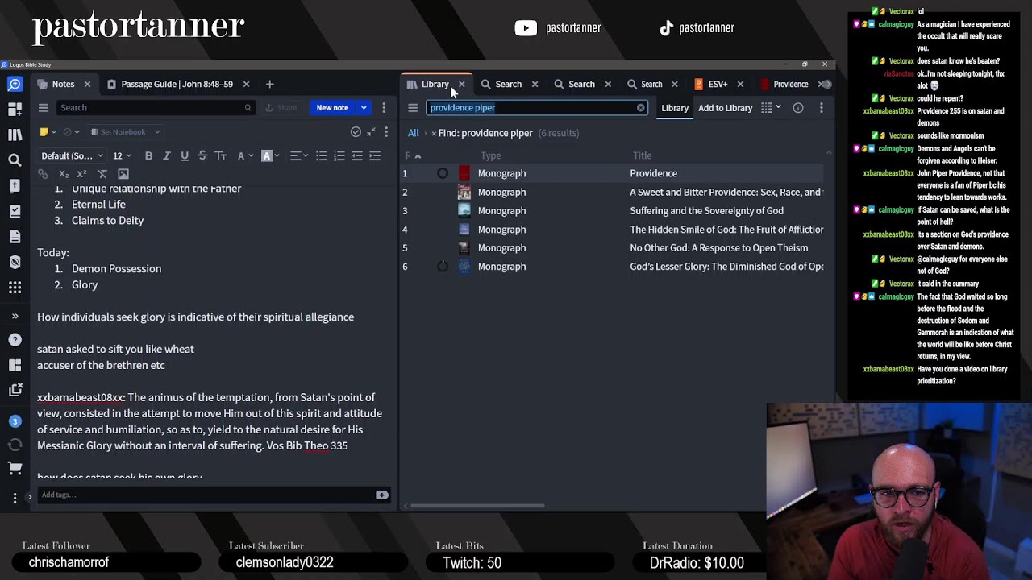The image size is (1032, 580).
Task: Add a new tab with plus
Action: 270,84
